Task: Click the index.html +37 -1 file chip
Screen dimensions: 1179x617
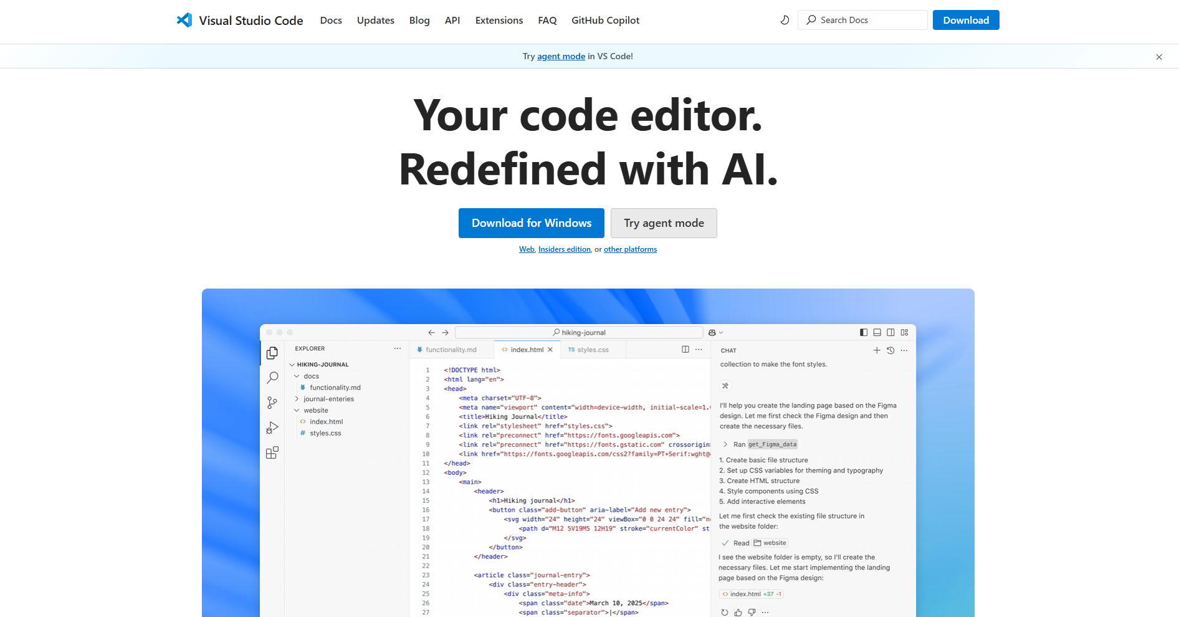Action: pyautogui.click(x=752, y=594)
